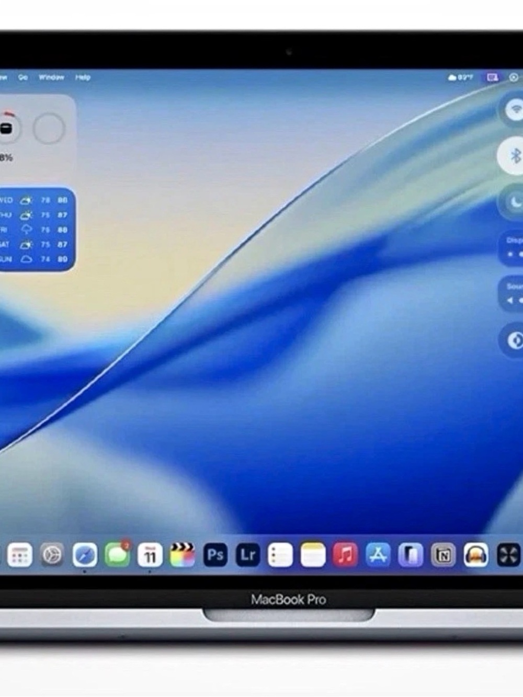Open Launchpad from the Dock

(20, 555)
